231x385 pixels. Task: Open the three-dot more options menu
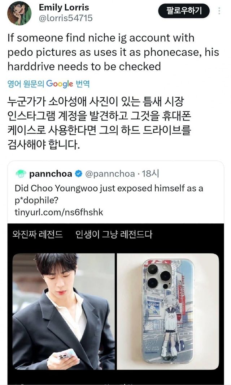[219, 11]
